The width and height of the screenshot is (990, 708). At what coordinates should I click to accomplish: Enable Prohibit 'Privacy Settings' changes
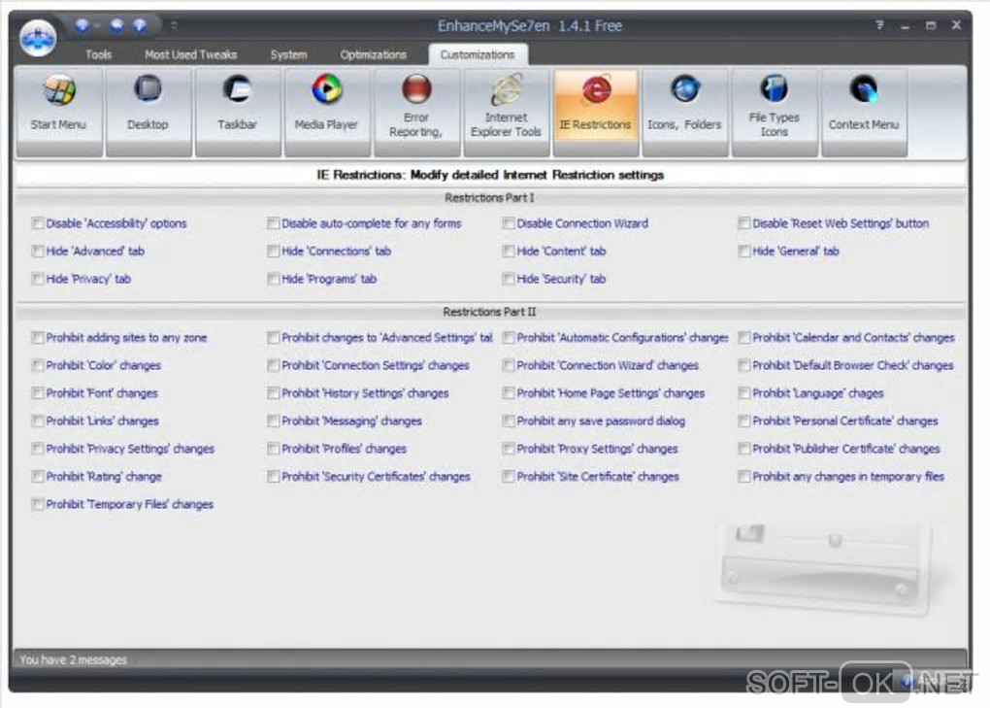[37, 449]
